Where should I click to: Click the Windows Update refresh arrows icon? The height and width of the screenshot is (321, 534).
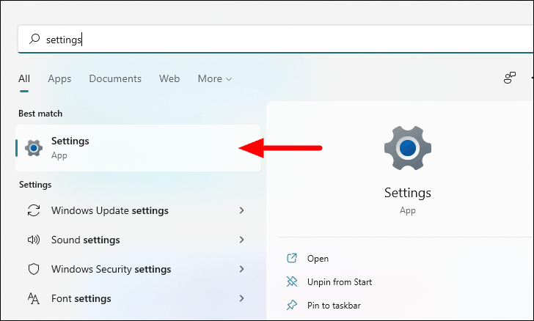tap(34, 210)
